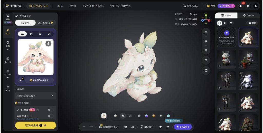Take a viewport snapshot with camera icon
Viewport: 263px width, 133px height.
(x=206, y=41)
